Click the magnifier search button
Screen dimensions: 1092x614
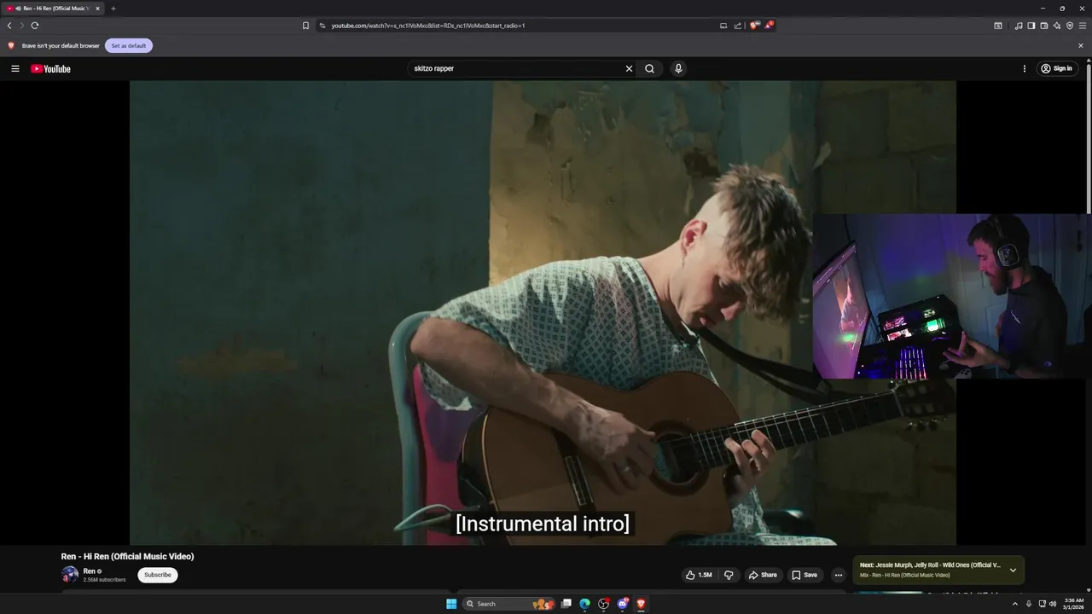click(x=649, y=68)
